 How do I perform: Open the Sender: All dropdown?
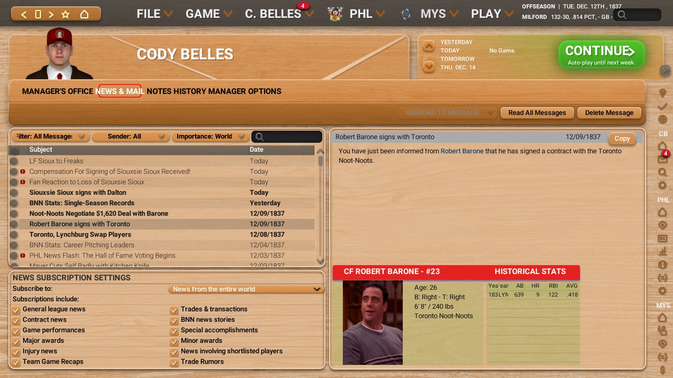(x=130, y=136)
